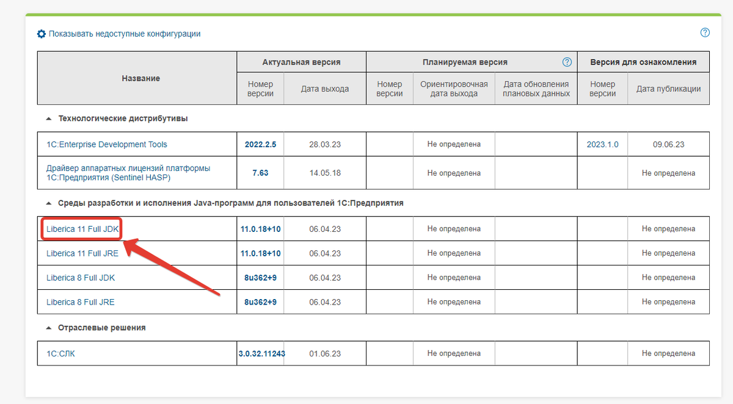Open 1C:Enterprise Development Tools link
Viewport: 733px width, 404px height.
(107, 145)
